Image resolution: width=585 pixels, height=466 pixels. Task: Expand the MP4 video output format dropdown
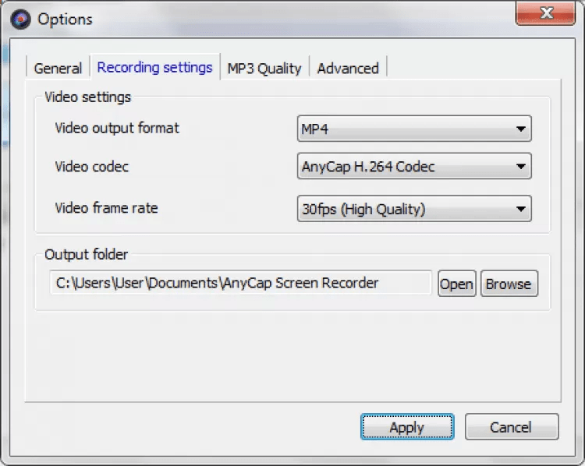coord(414,129)
